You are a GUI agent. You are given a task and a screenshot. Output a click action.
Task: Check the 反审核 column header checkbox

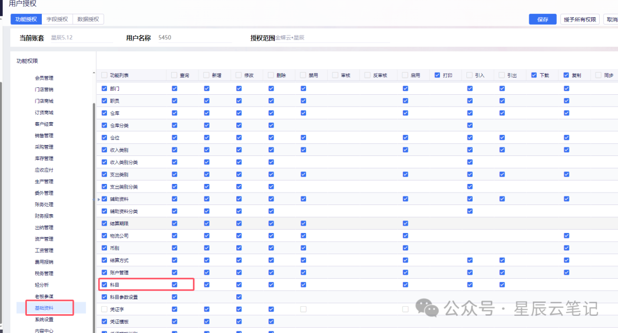[x=368, y=75]
